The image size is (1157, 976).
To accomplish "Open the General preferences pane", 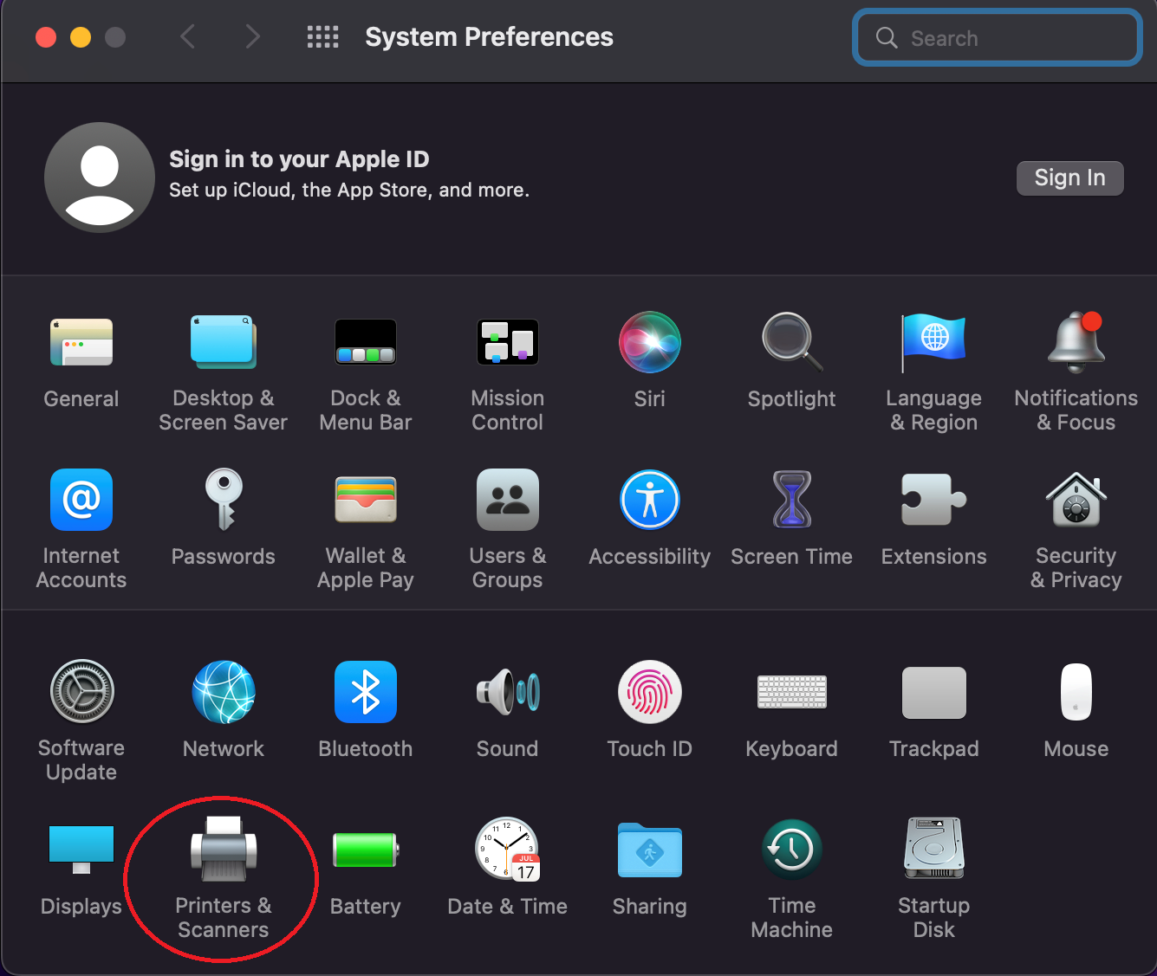I will click(x=81, y=342).
